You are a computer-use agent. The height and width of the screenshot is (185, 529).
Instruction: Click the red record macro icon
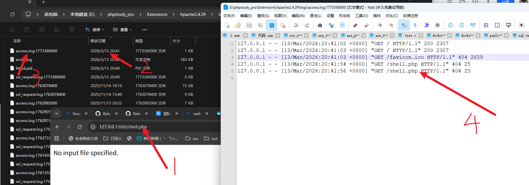pos(521,25)
